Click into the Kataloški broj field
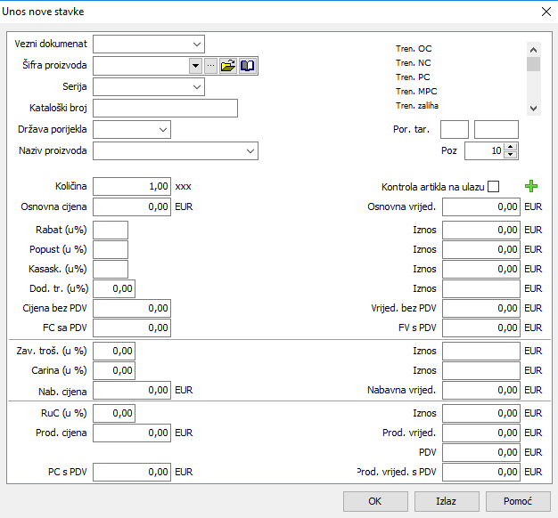Screen dimensions: 558x518 (x=165, y=109)
